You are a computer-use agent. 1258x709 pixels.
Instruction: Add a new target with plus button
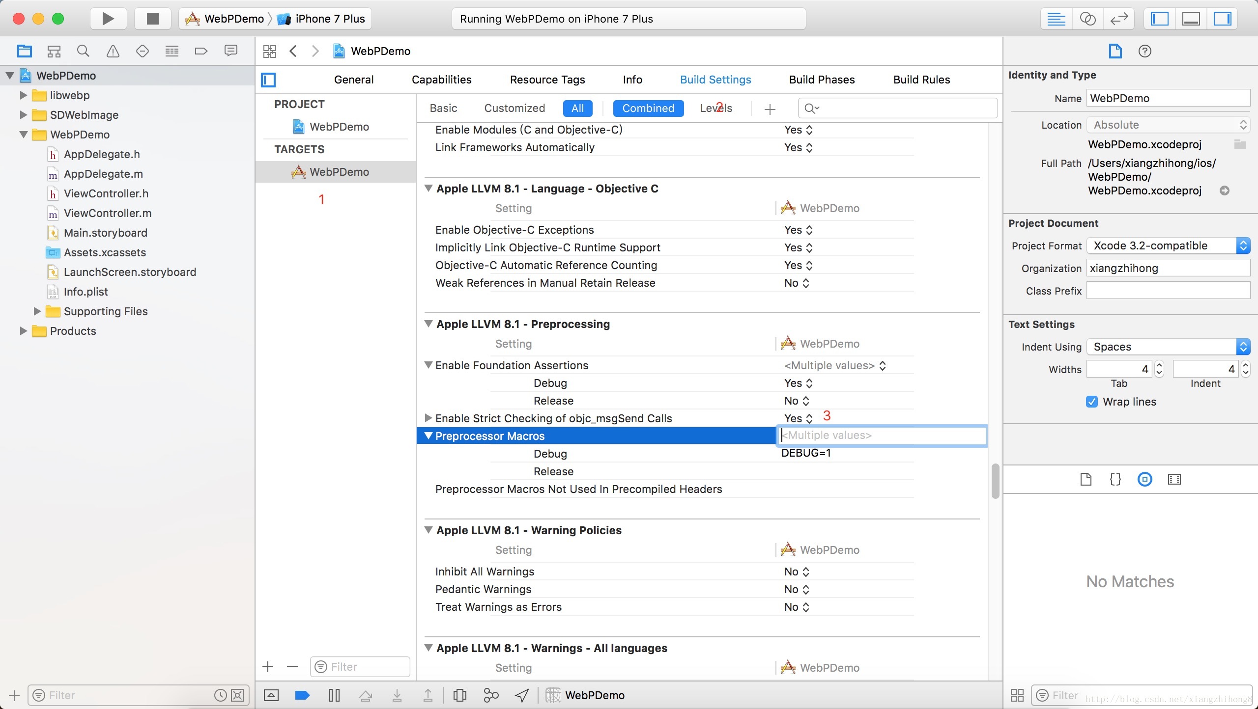coord(268,667)
